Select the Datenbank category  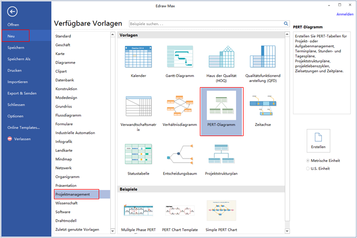65,80
